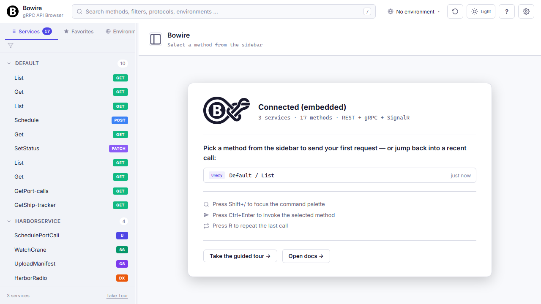541x304 pixels.
Task: Collapse the DEFAULT service group
Action: pos(68,63)
